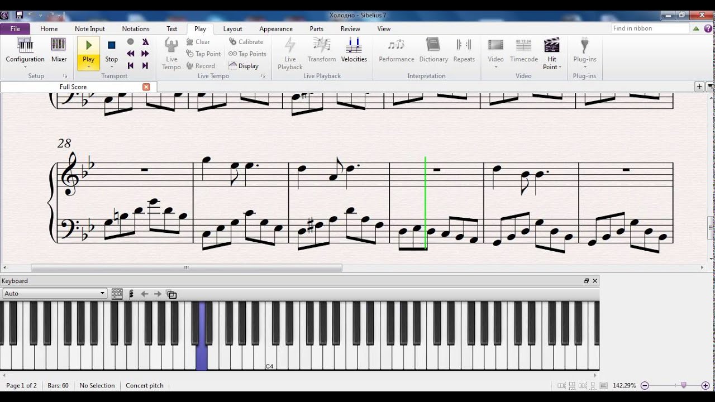
Task: Click the Concert pitch status item
Action: point(145,385)
